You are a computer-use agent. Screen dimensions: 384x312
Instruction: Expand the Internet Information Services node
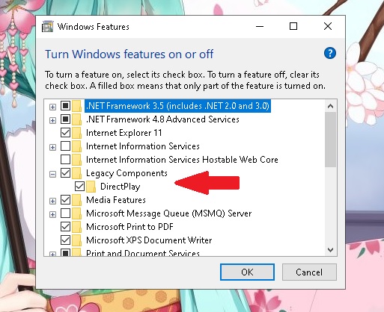coord(52,147)
